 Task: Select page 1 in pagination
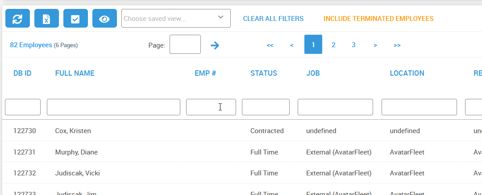313,45
